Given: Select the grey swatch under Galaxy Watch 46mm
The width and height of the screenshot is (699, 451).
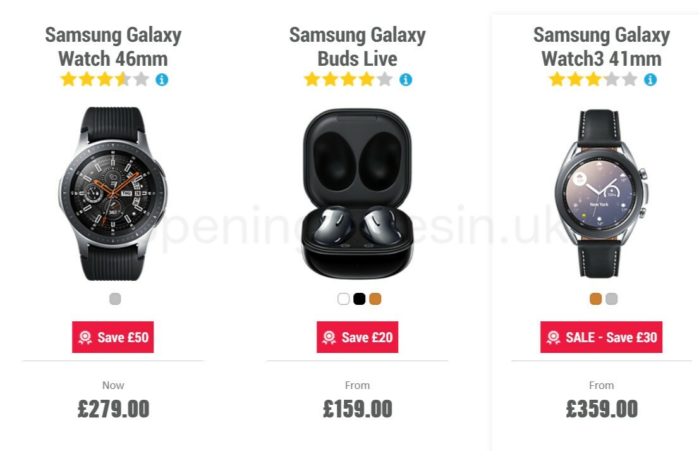Looking at the screenshot, I should tap(114, 298).
